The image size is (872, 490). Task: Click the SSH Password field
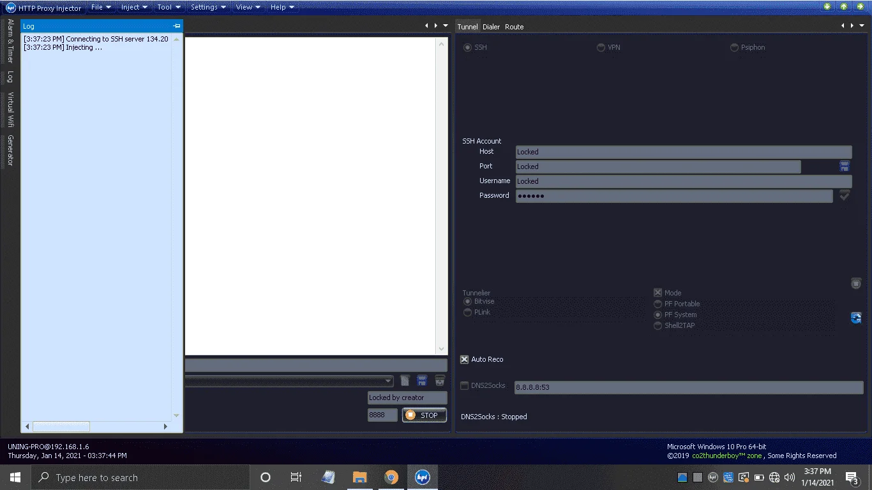click(674, 196)
